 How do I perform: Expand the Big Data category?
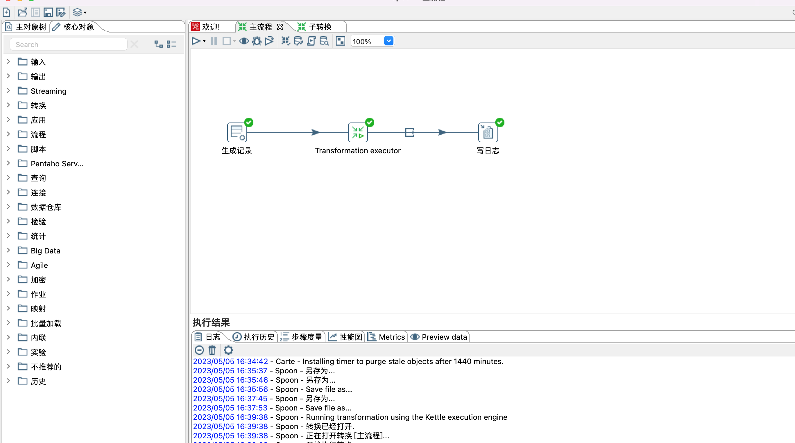pyautogui.click(x=8, y=250)
